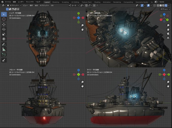Click the Blender logo icon
Image resolution: width=172 pixels, height=128 pixels.
[2, 2]
